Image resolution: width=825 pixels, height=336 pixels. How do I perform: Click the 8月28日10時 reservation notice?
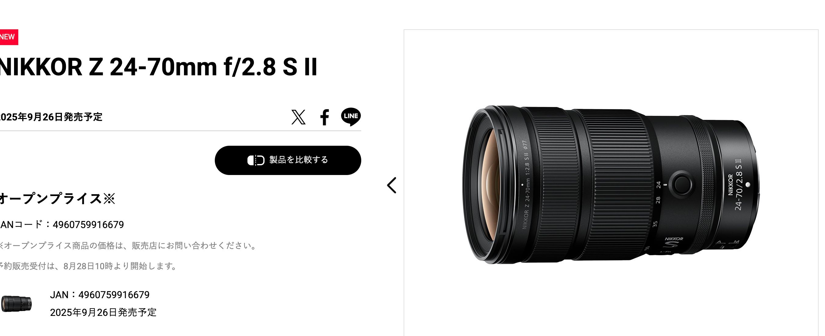point(88,266)
